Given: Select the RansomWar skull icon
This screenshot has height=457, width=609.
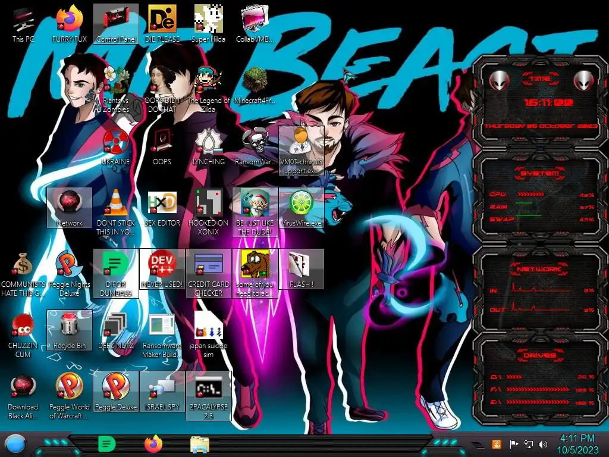Looking at the screenshot, I should click(x=255, y=147).
